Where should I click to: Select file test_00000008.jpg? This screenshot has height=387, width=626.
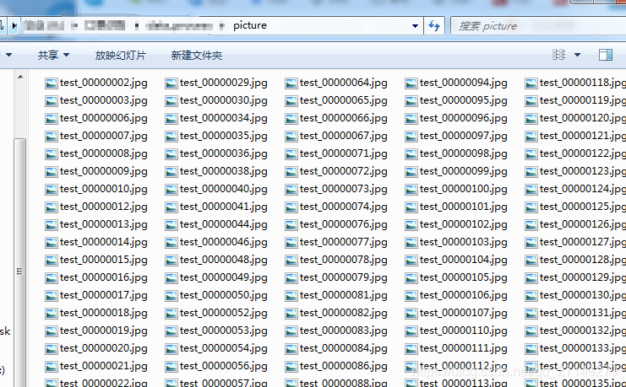(96, 153)
